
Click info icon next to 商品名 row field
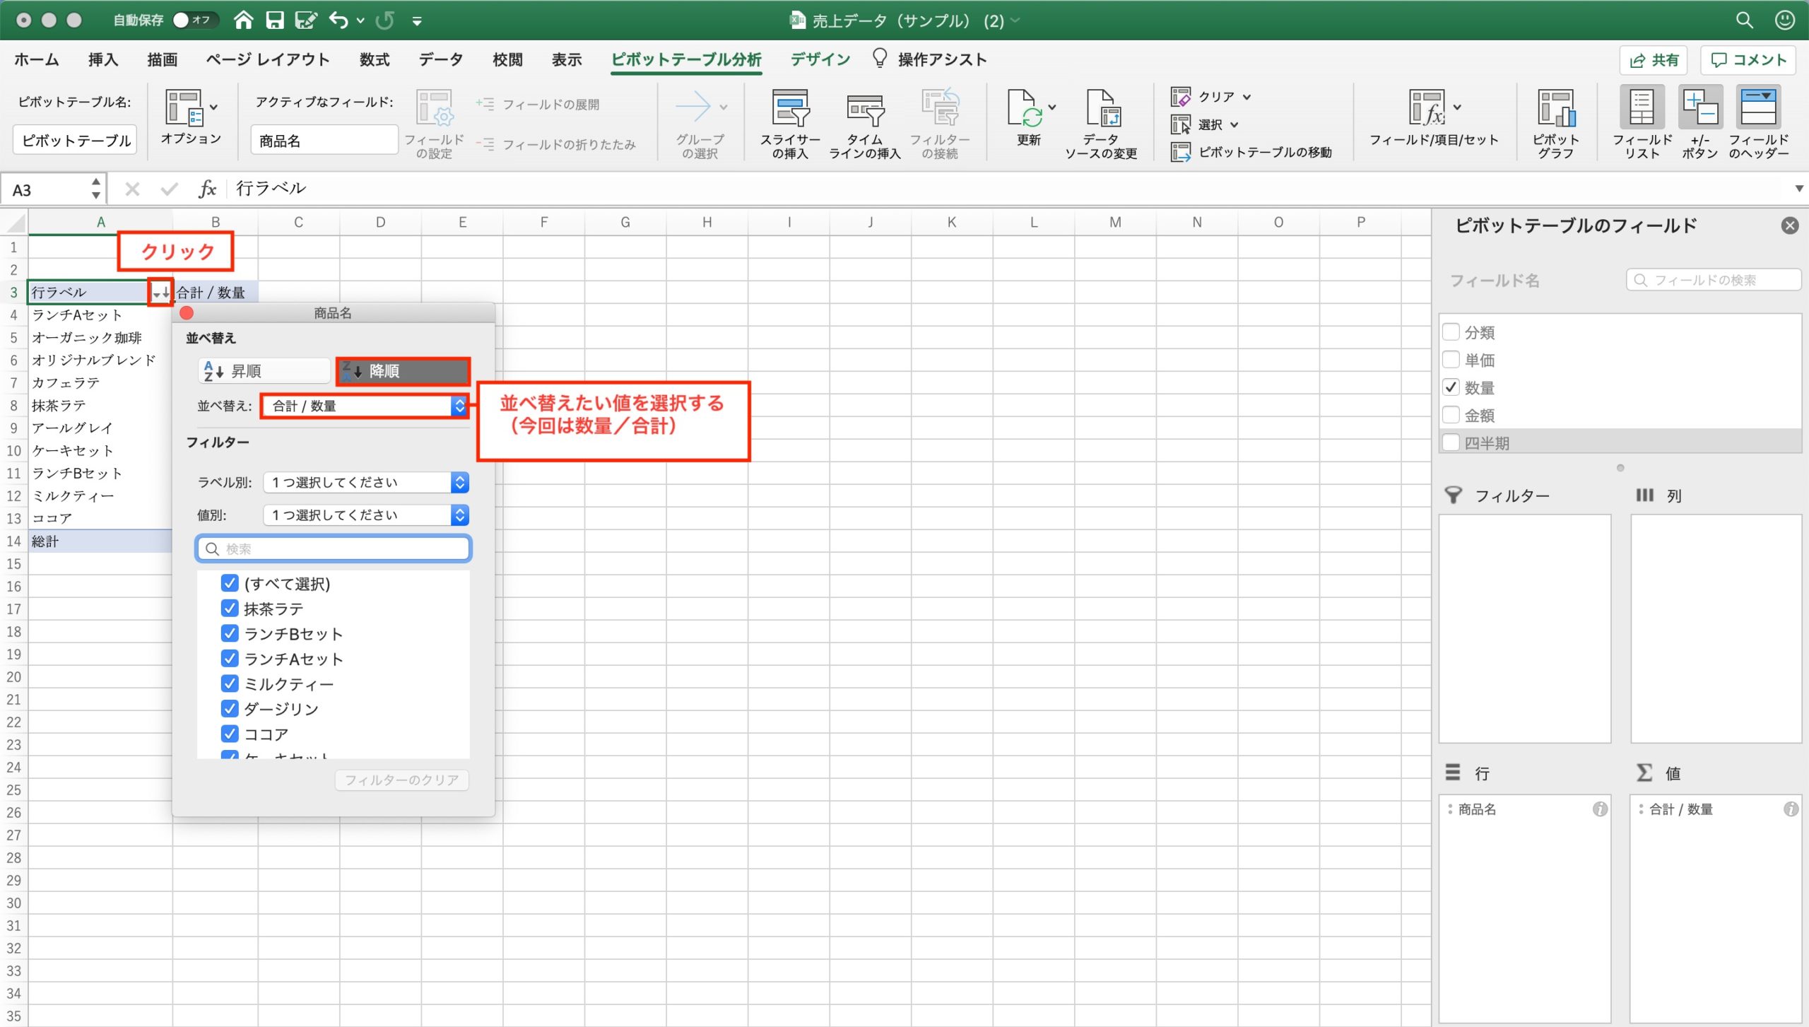coord(1600,809)
